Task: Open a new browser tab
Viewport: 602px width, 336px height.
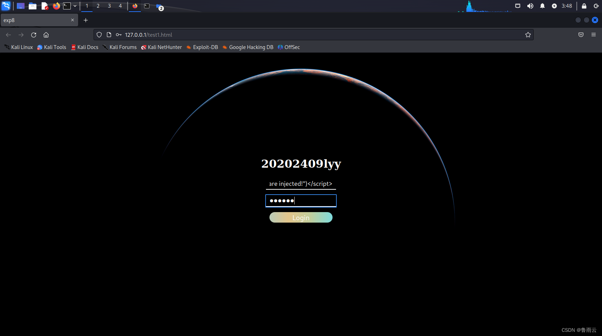Action: point(85,20)
